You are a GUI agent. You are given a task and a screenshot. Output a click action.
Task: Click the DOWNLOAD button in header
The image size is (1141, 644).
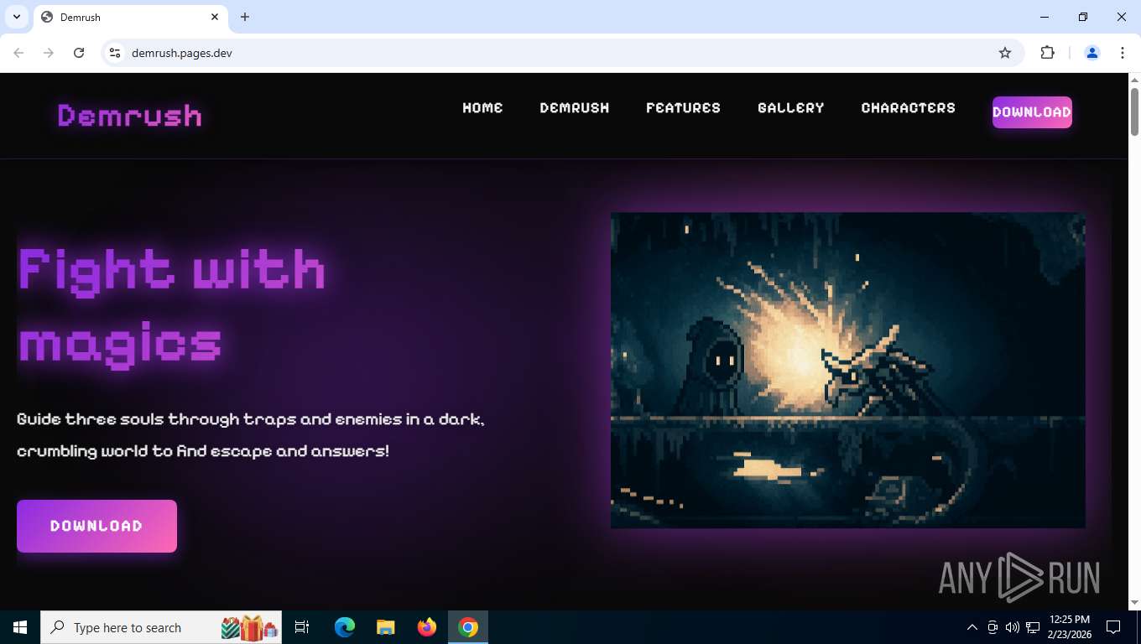pyautogui.click(x=1032, y=112)
